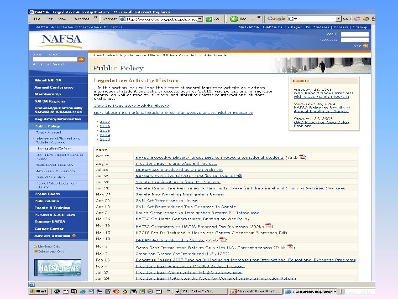
Task: Open Career Center in the sidebar
Action: 49,229
